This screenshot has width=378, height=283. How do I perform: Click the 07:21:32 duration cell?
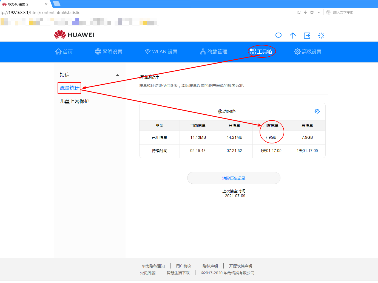(234, 151)
